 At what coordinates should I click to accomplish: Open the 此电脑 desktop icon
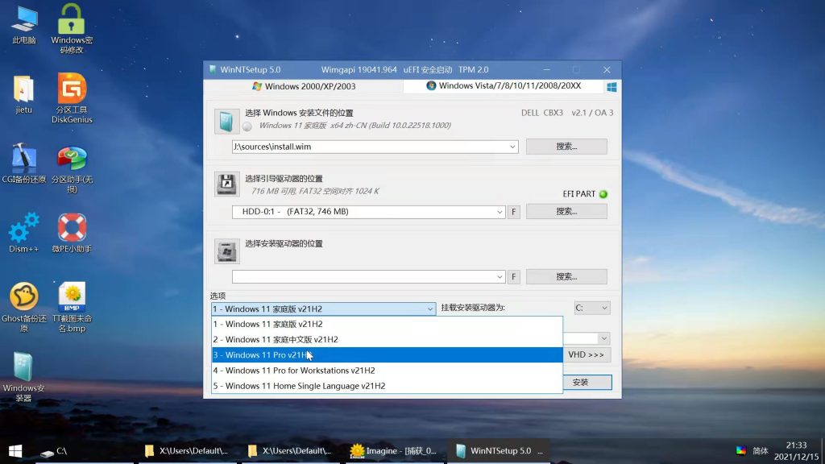click(x=24, y=25)
